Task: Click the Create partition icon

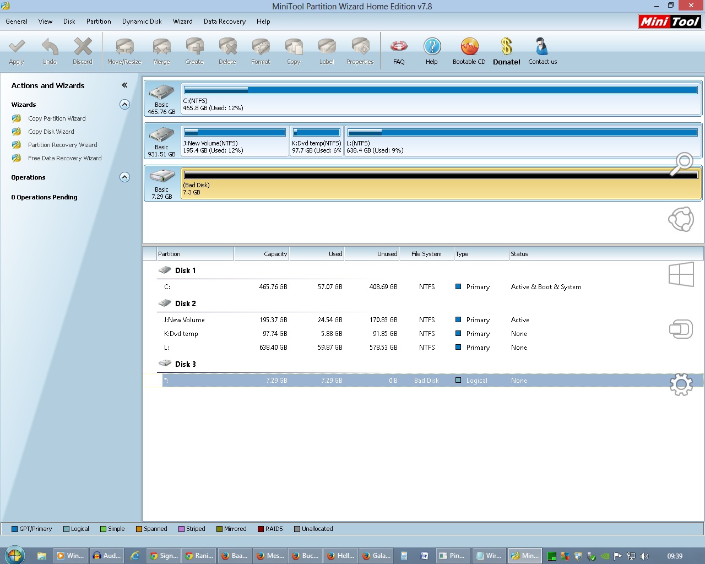Action: (194, 47)
